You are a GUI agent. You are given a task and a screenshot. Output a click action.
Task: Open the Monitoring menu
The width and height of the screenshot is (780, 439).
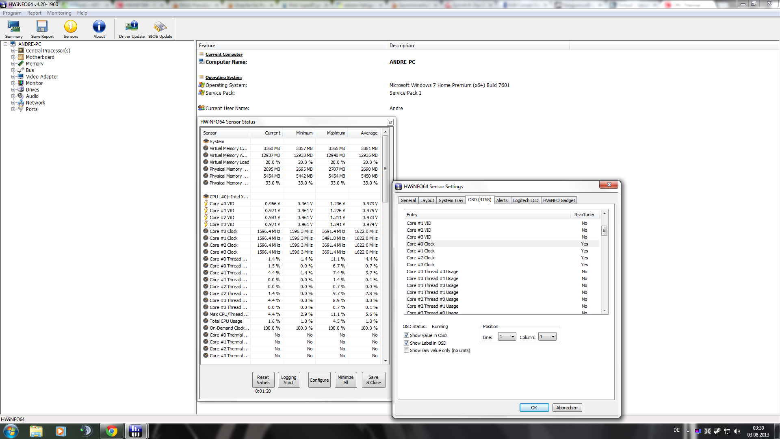(x=59, y=13)
